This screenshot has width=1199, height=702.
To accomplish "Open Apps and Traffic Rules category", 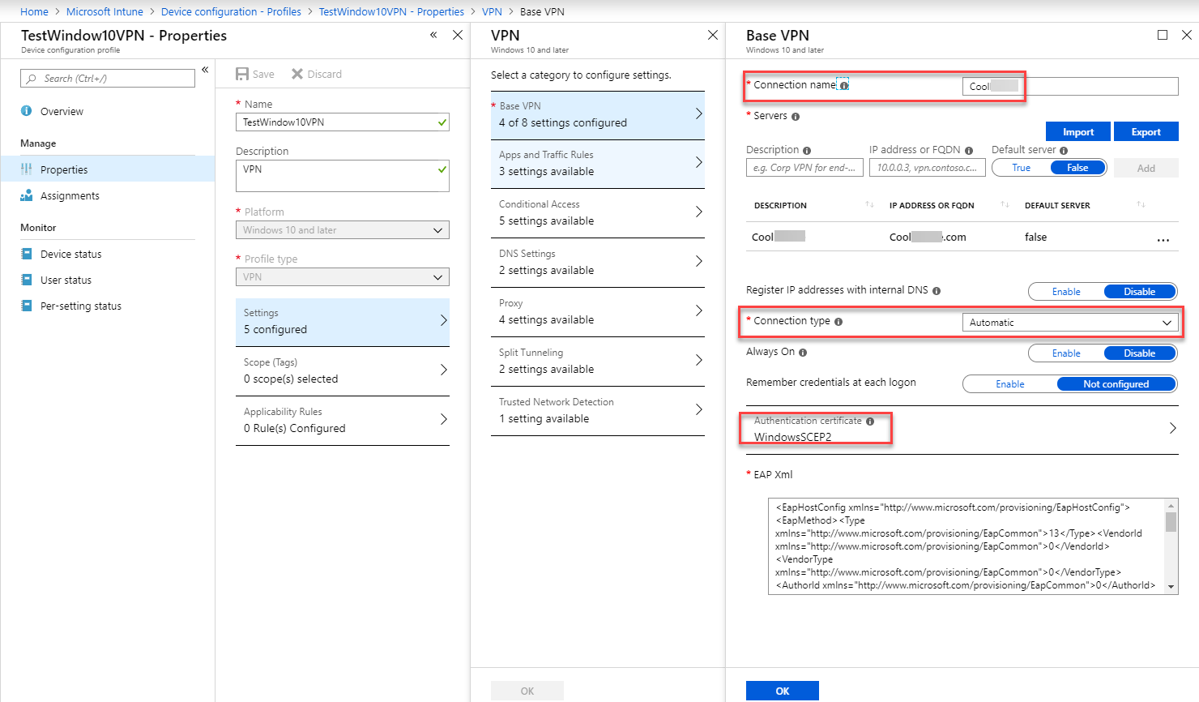I will pyautogui.click(x=597, y=164).
